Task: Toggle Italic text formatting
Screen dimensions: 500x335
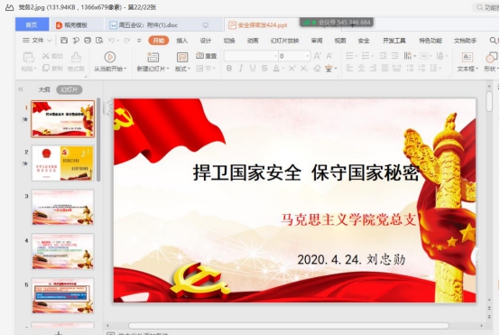Action: click(x=241, y=68)
